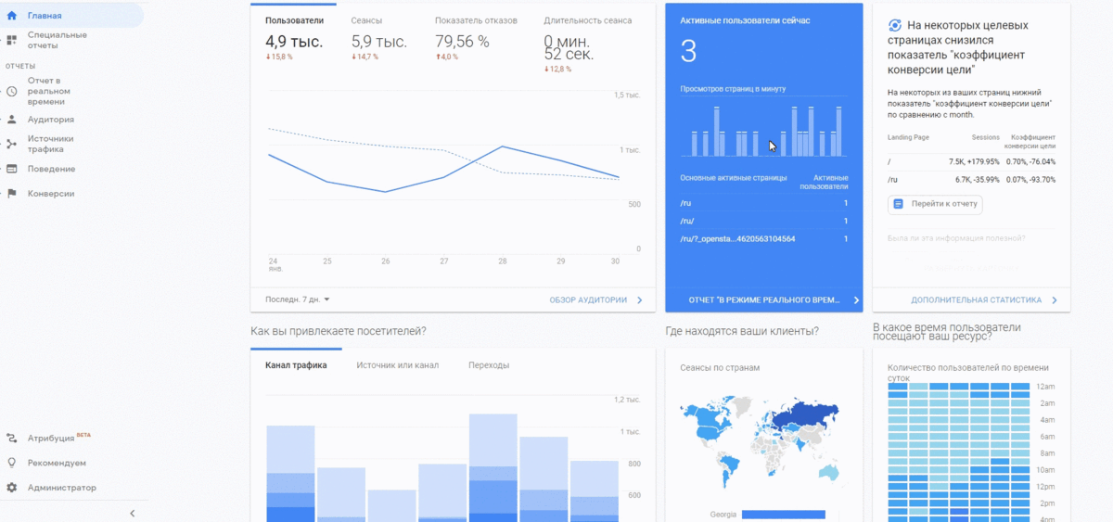
Task: Click the Источники трафика acquisition icon
Action: pyautogui.click(x=11, y=144)
